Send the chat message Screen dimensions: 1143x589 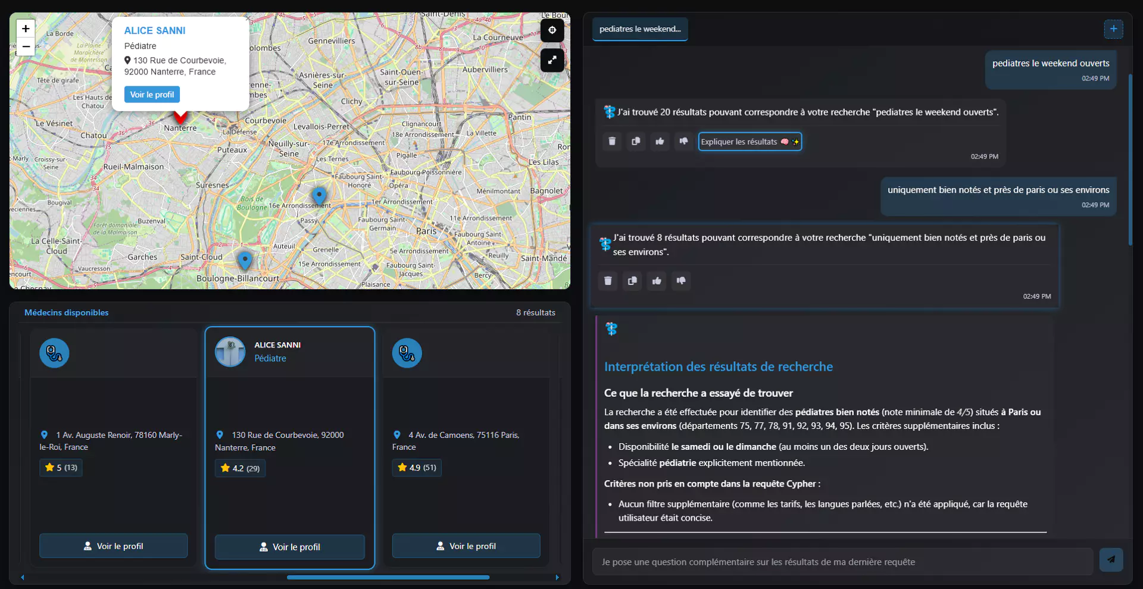1111,560
